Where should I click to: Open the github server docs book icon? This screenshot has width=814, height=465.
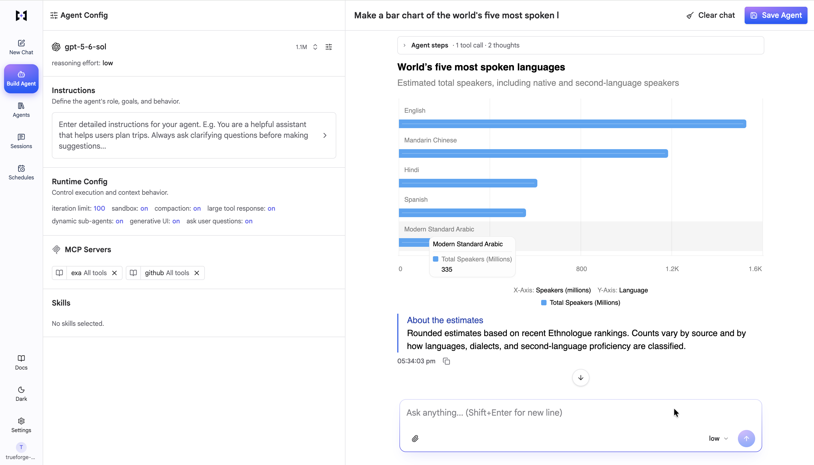(133, 273)
